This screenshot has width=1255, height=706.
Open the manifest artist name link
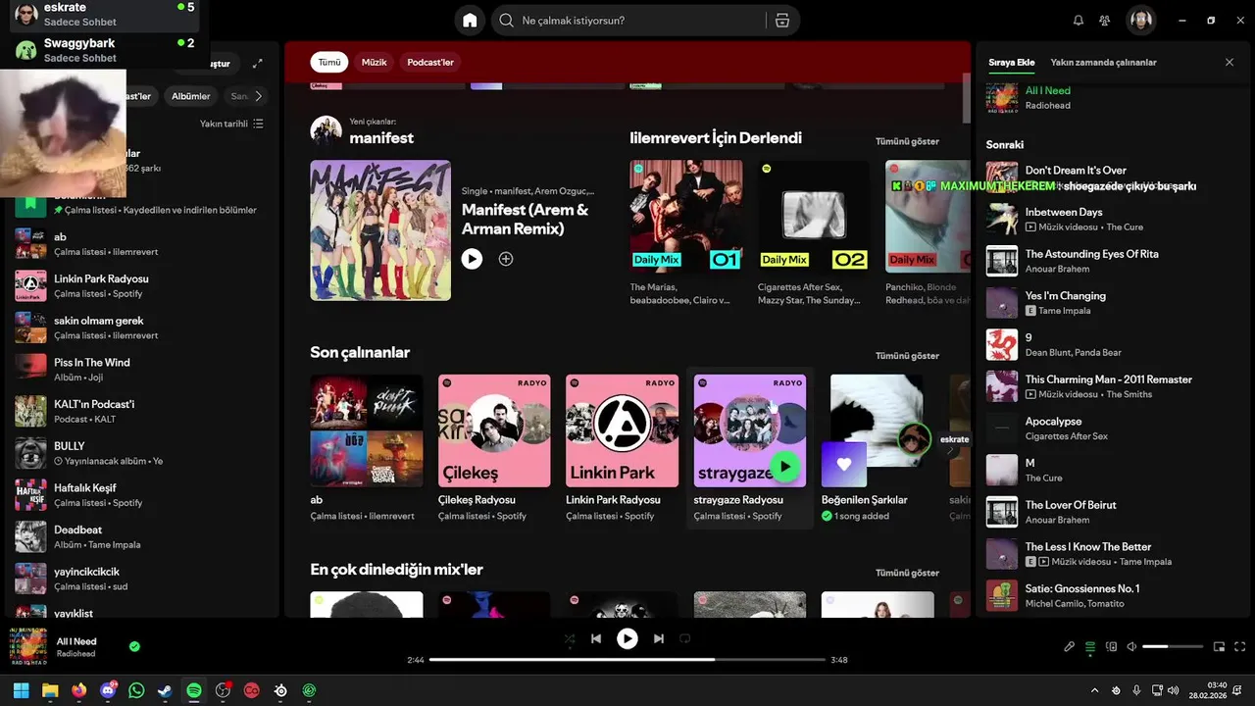[x=381, y=138]
